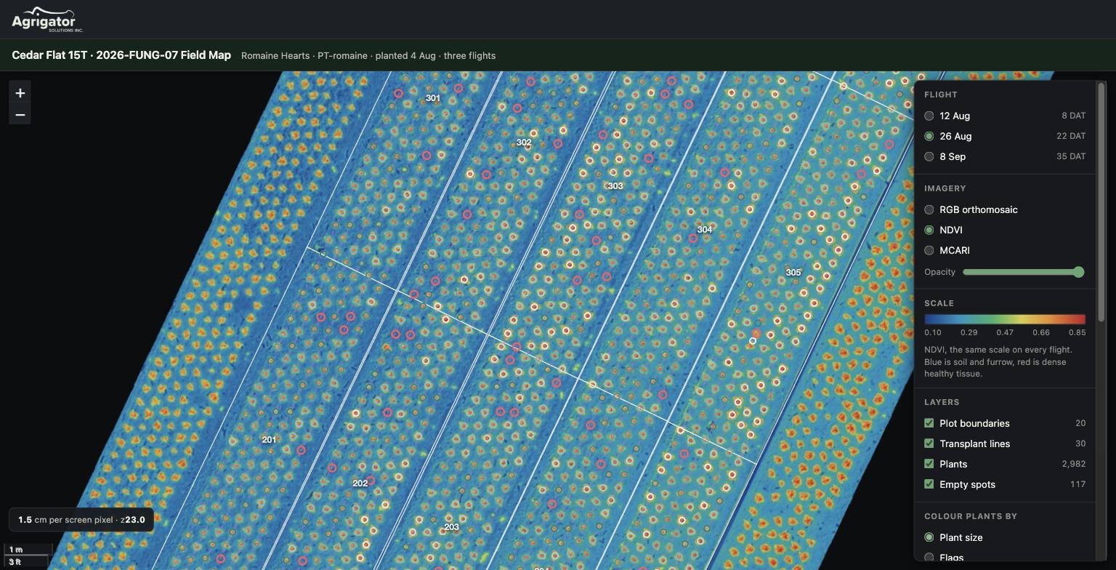Image resolution: width=1116 pixels, height=570 pixels.
Task: Select the 8 Sep flight
Action: (929, 156)
